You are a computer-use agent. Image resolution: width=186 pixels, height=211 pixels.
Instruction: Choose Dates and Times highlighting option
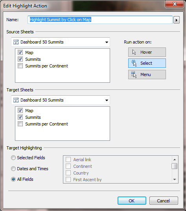tap(13, 169)
